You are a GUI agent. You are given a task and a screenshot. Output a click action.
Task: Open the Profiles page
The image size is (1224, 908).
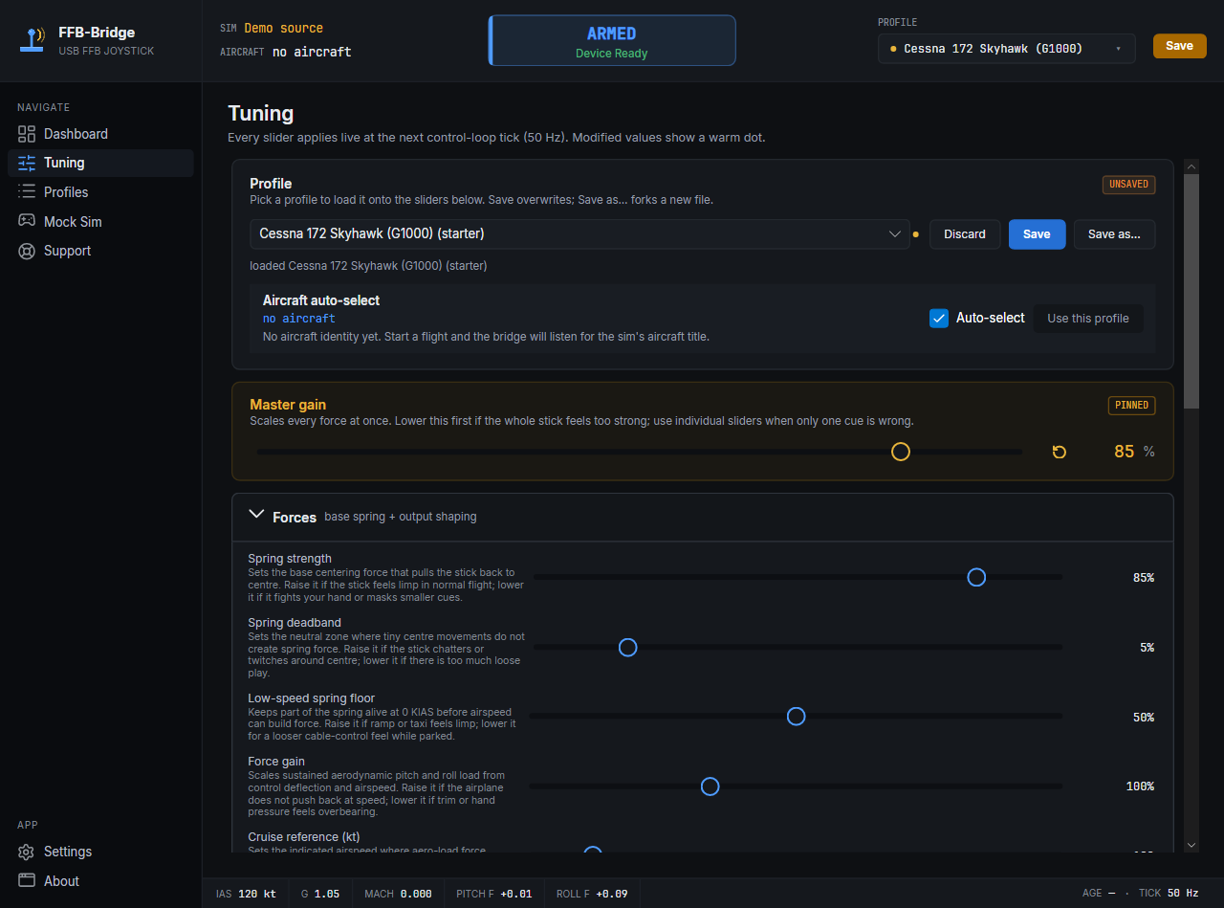pyautogui.click(x=100, y=192)
